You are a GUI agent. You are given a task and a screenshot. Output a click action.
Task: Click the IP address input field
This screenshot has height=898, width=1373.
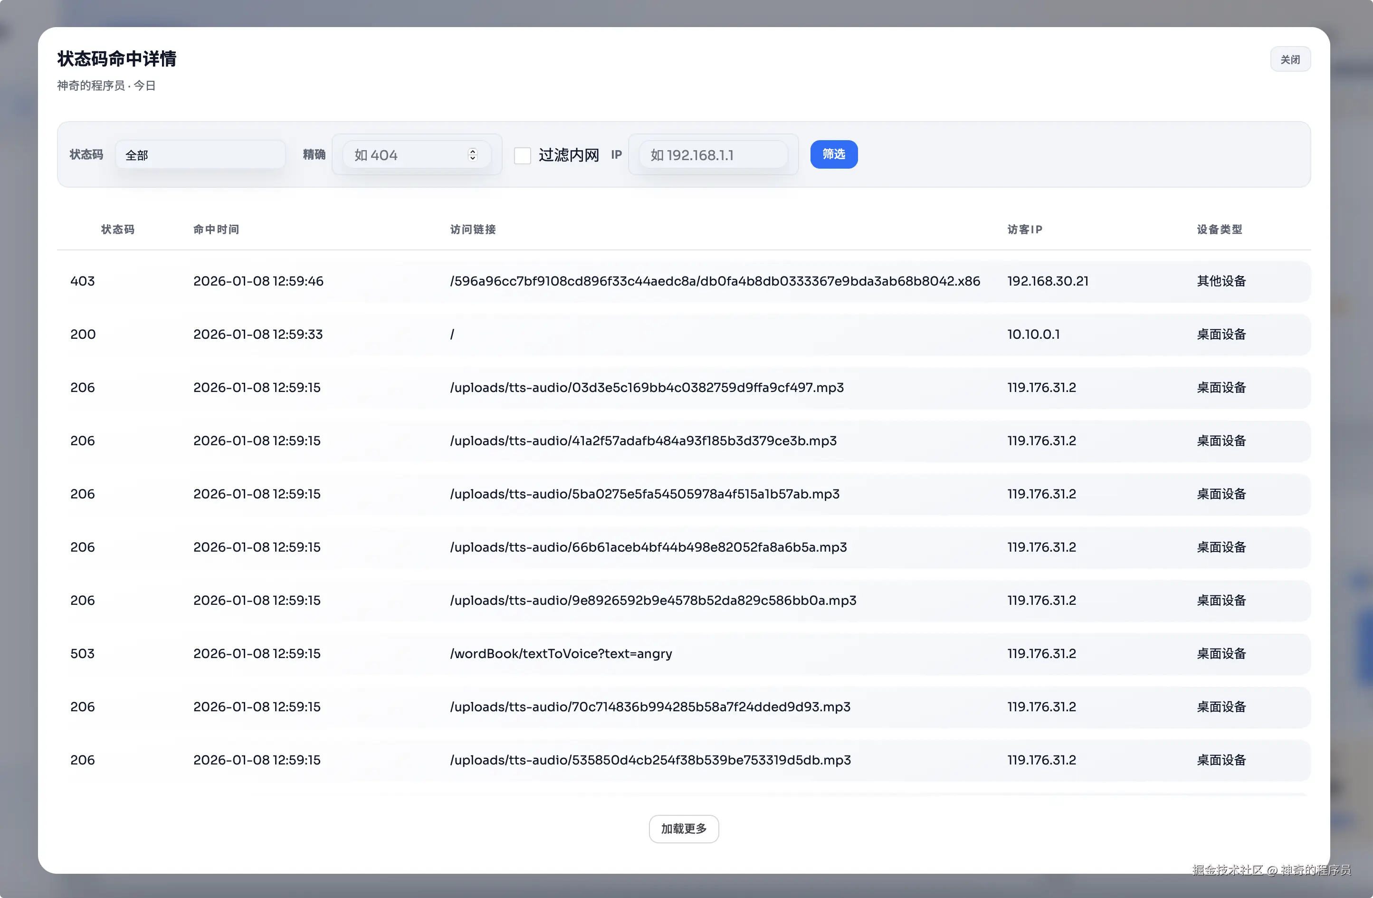713,155
